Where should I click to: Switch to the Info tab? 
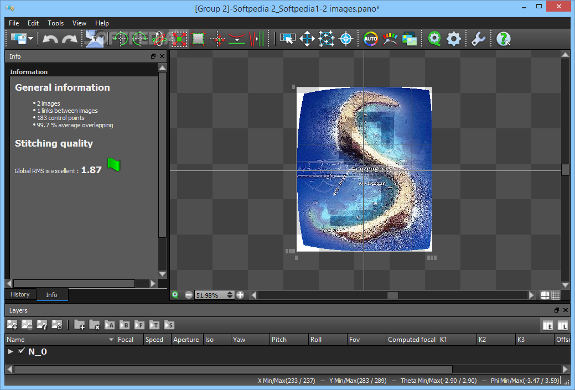[51, 295]
